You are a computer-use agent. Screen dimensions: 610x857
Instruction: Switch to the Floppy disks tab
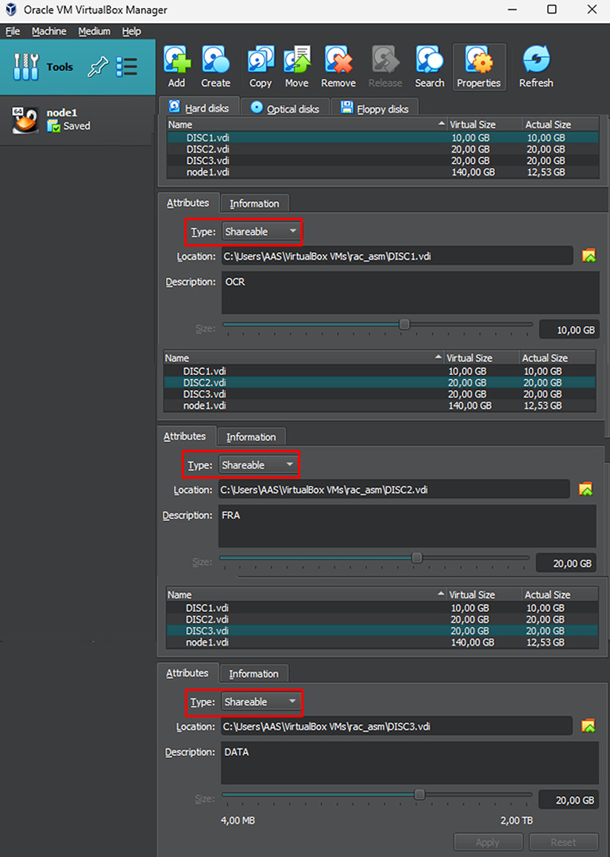point(375,108)
